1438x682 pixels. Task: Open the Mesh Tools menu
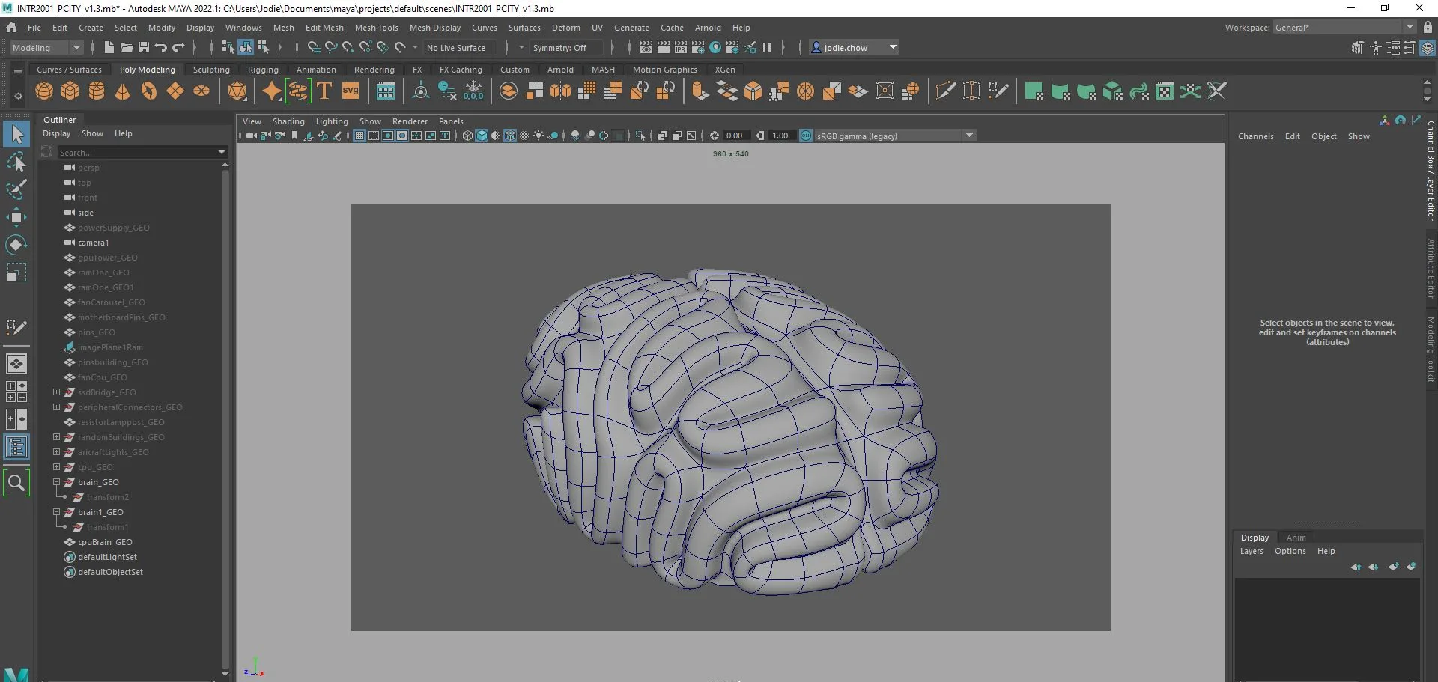(x=376, y=28)
